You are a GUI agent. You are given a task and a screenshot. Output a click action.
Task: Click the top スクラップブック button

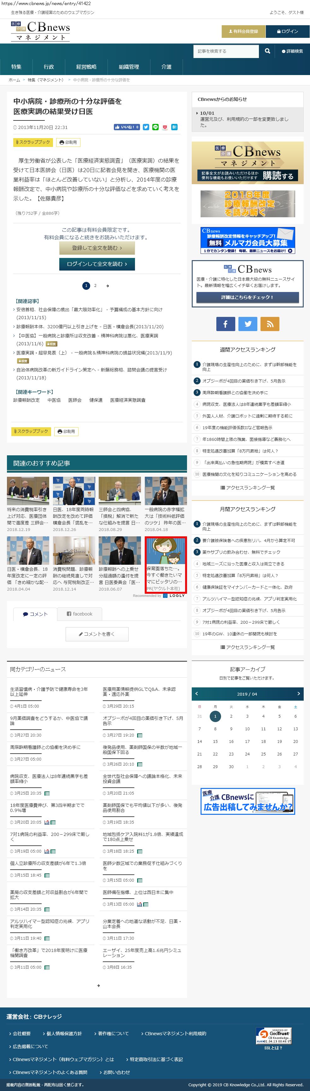click(32, 142)
